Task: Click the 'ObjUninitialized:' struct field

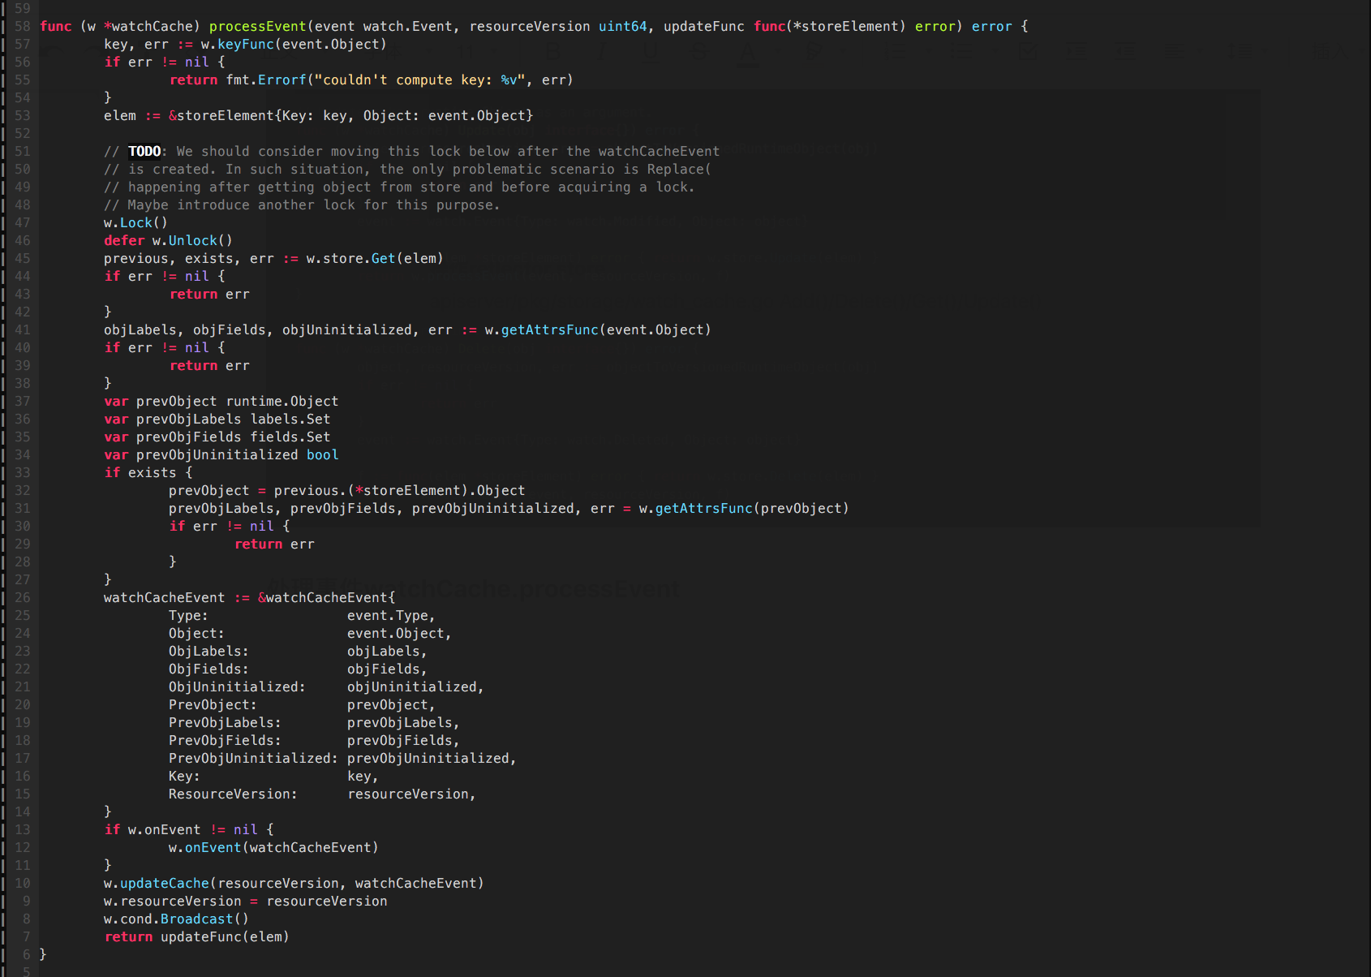Action: point(237,687)
